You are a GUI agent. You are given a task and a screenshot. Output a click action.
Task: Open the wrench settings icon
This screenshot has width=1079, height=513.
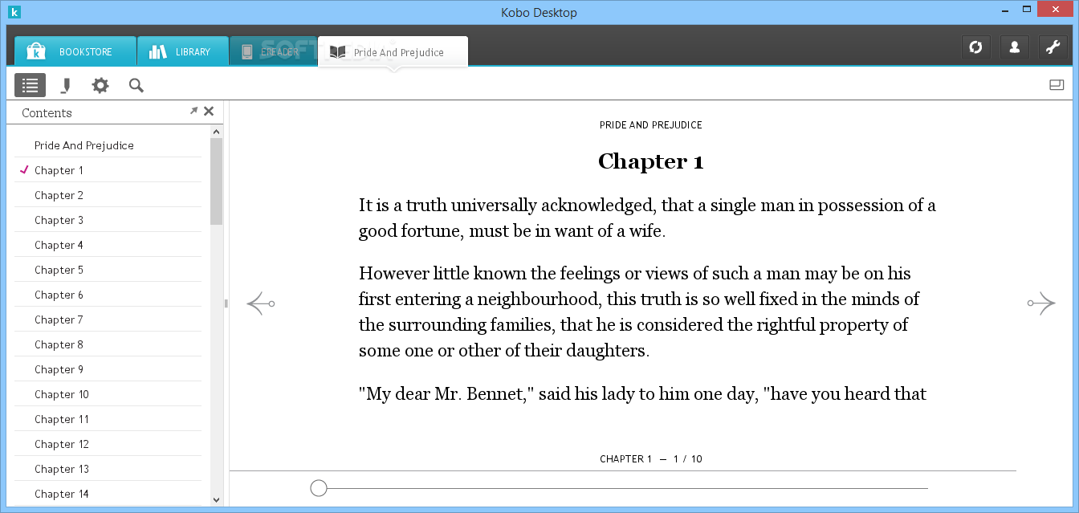tap(1053, 47)
